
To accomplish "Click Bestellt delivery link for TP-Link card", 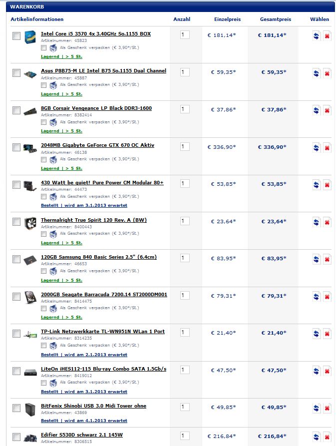I will click(x=84, y=355).
